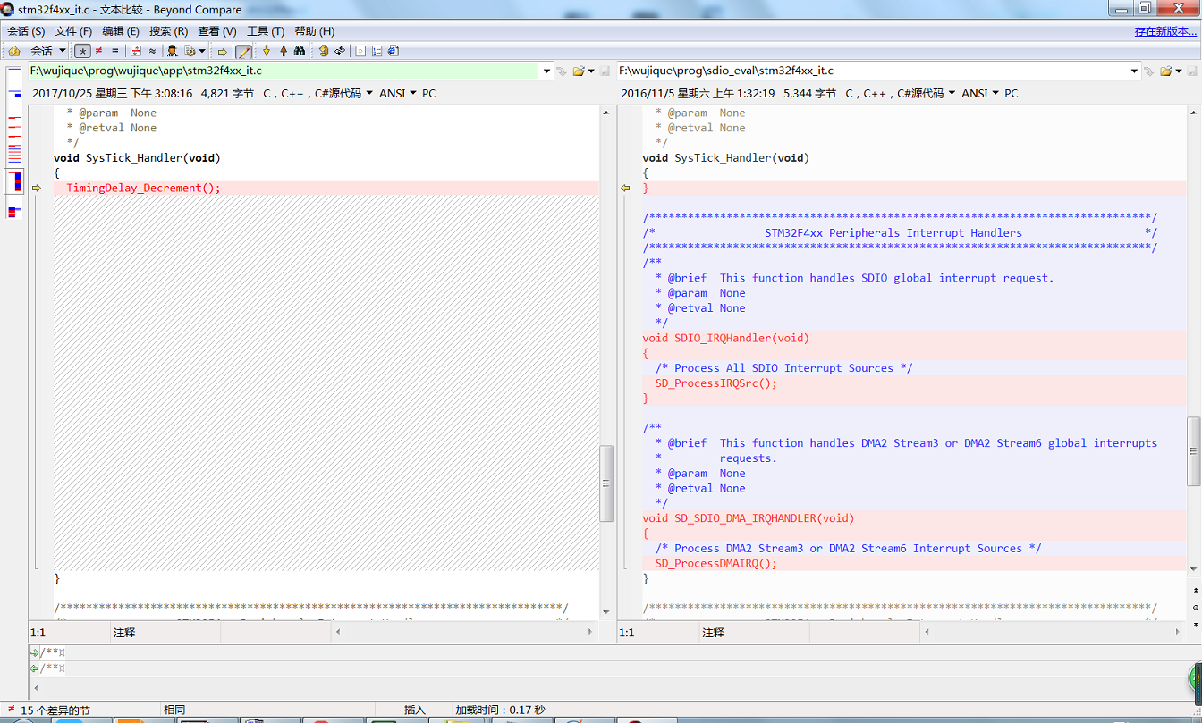Click right pane vertical scrollbar thumb

(x=1194, y=451)
